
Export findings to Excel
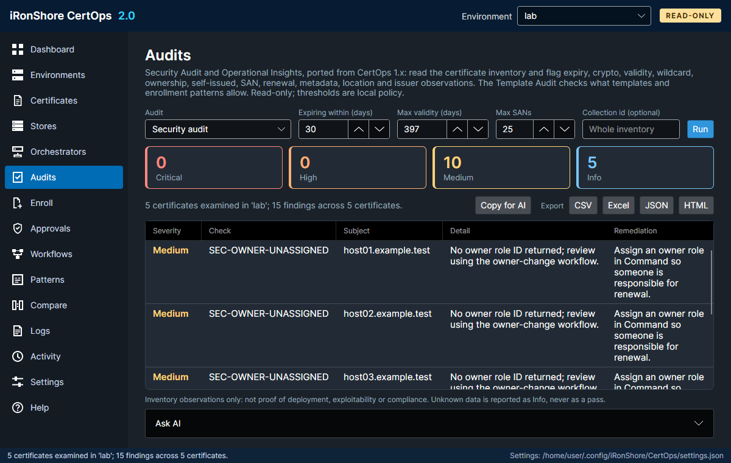coord(618,205)
